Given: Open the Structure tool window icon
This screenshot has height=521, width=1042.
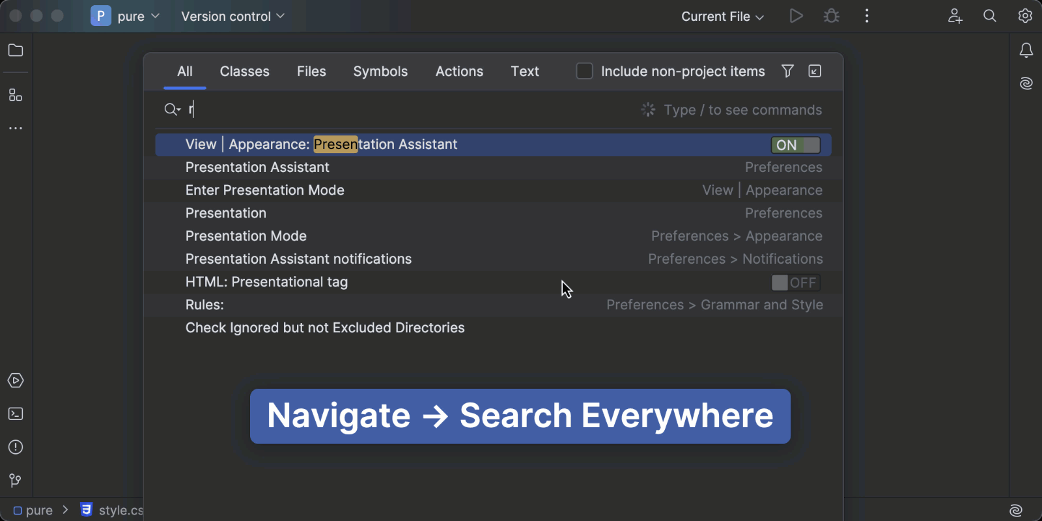Looking at the screenshot, I should (x=16, y=95).
